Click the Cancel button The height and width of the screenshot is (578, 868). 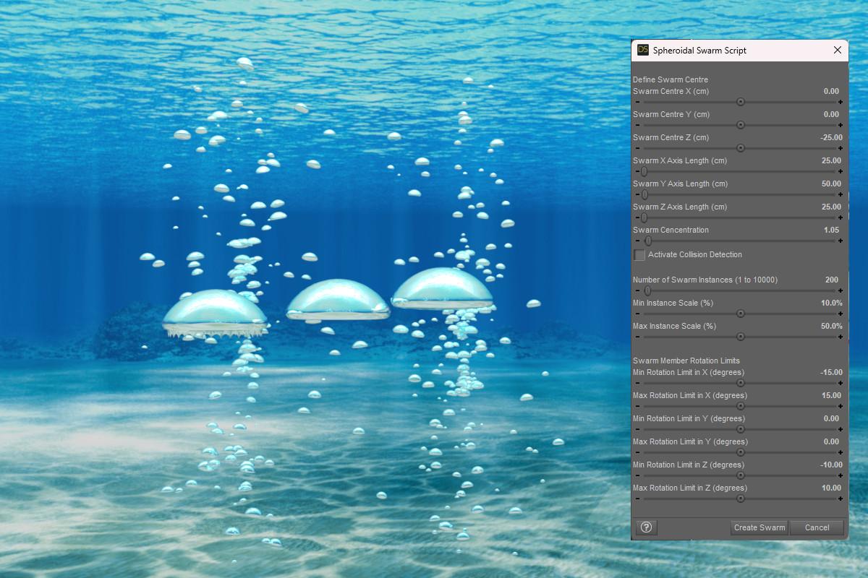[x=817, y=527]
